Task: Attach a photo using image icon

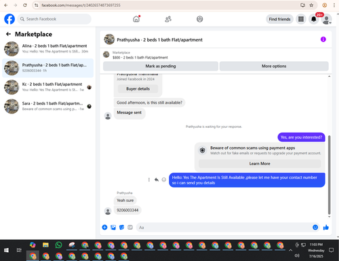Action: pyautogui.click(x=113, y=227)
